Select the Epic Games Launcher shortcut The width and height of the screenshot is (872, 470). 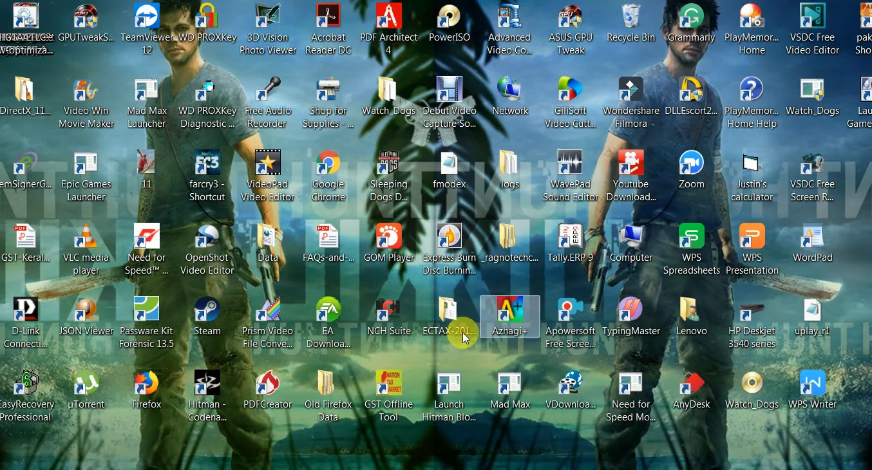pyautogui.click(x=86, y=163)
